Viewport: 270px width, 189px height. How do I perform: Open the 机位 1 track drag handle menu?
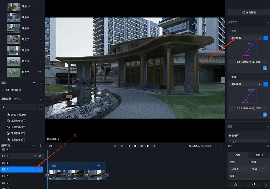pyautogui.click(x=49, y=166)
